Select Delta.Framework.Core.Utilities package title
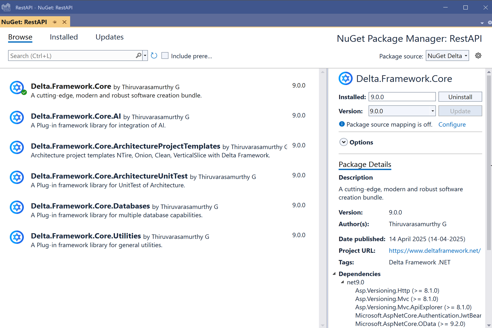 click(x=86, y=236)
